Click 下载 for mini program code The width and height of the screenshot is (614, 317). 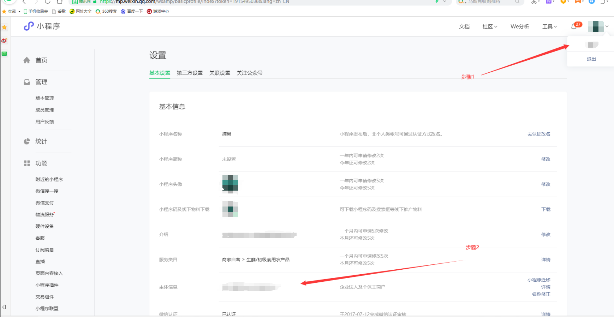pos(546,209)
